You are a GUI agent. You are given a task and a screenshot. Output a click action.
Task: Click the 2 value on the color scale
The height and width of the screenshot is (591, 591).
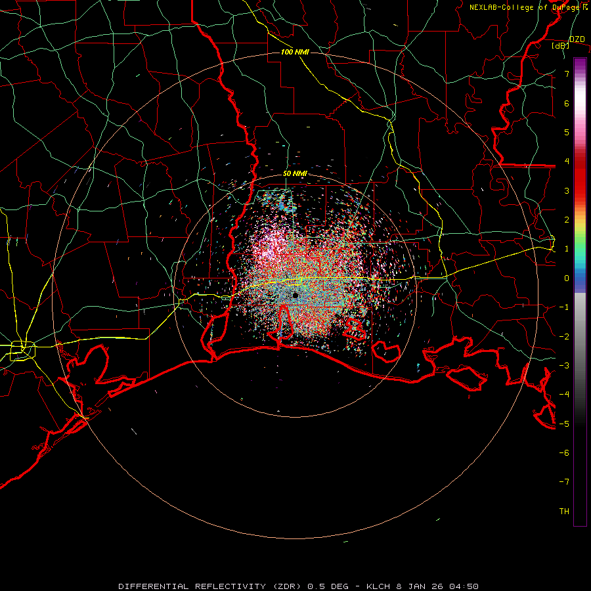click(x=567, y=220)
